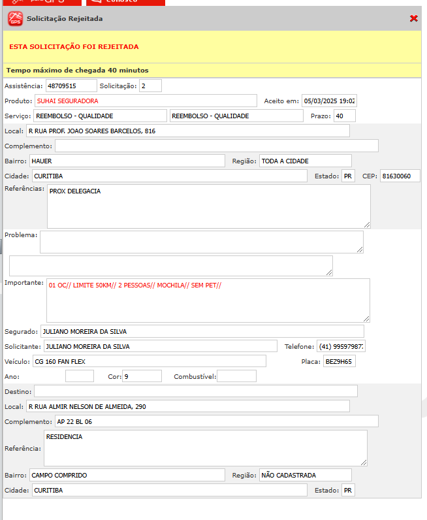Click the Placa field BEZ9H65
This screenshot has width=427, height=520.
tap(340, 361)
